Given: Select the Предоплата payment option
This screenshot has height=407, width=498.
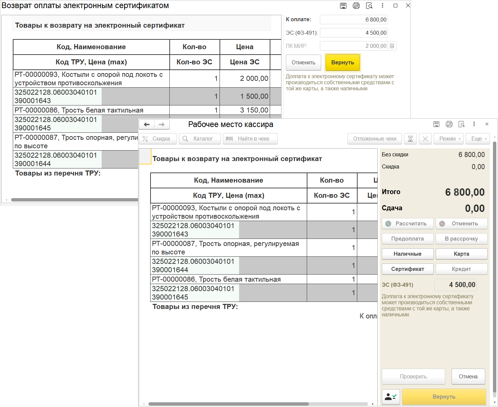Looking at the screenshot, I should pos(408,239).
